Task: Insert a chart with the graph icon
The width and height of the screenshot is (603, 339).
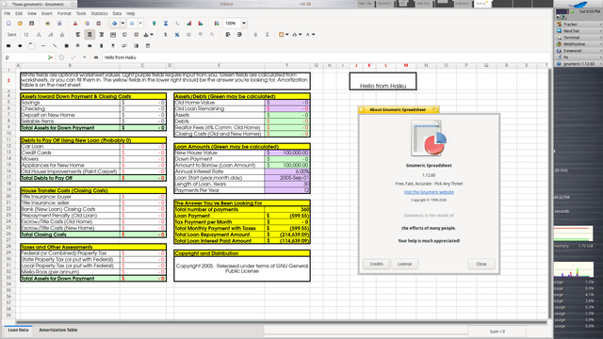Action: [x=217, y=24]
